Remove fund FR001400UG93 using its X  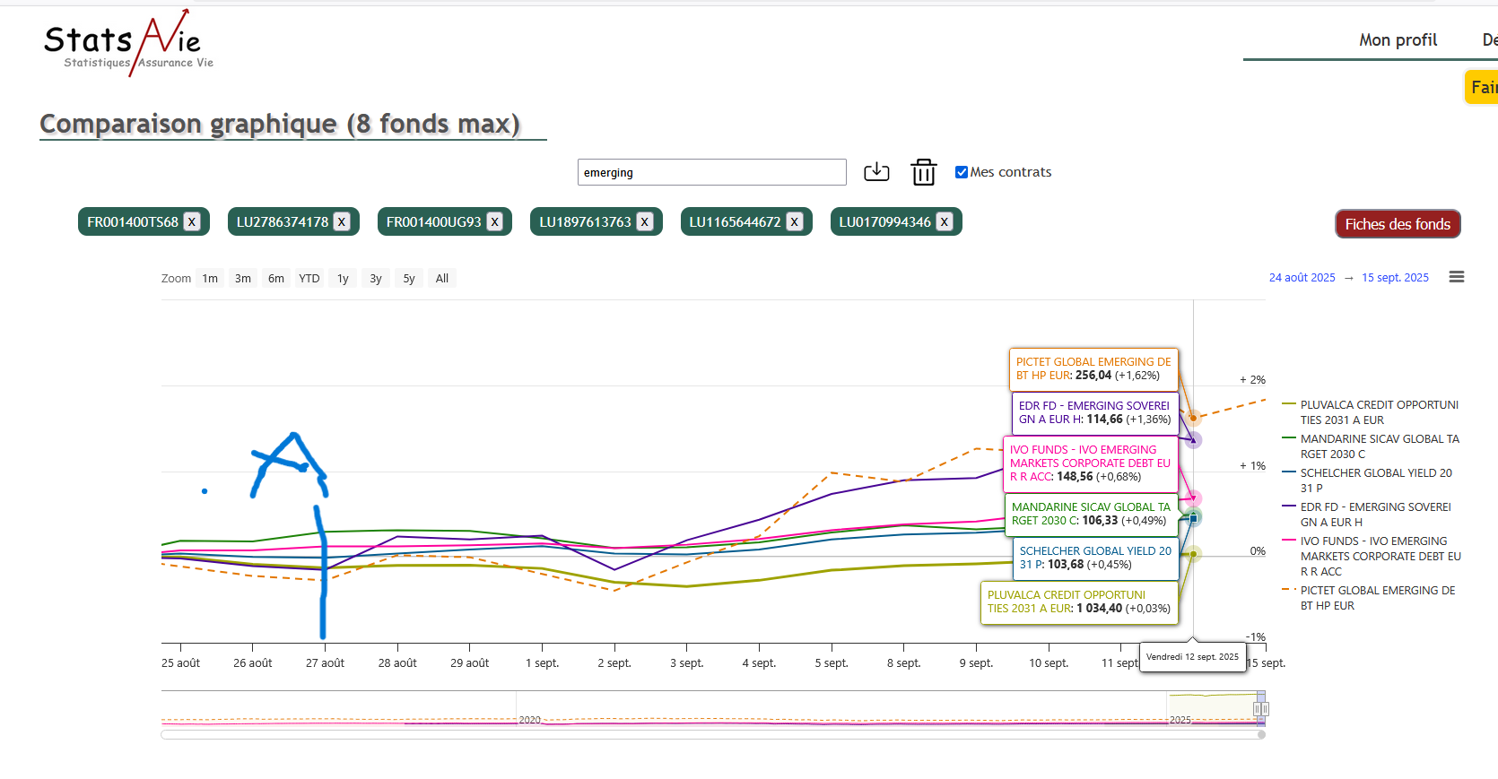pos(494,222)
